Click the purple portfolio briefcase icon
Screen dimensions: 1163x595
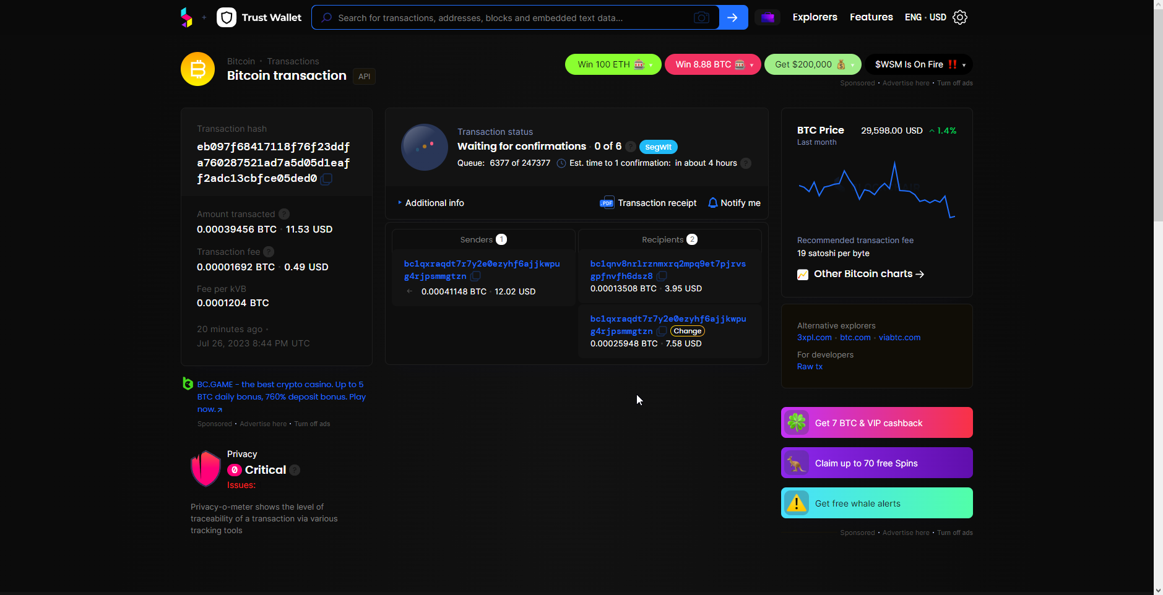pos(767,17)
